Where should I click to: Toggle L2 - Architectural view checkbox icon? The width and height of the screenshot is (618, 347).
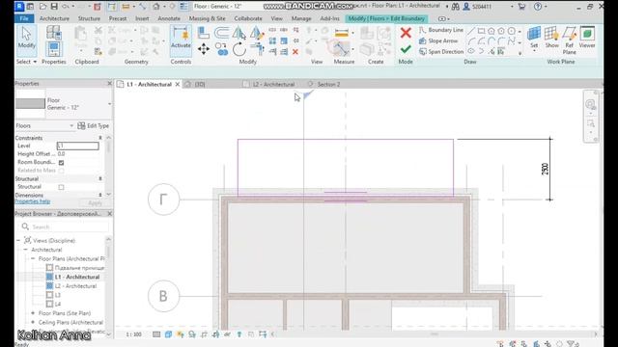49,286
